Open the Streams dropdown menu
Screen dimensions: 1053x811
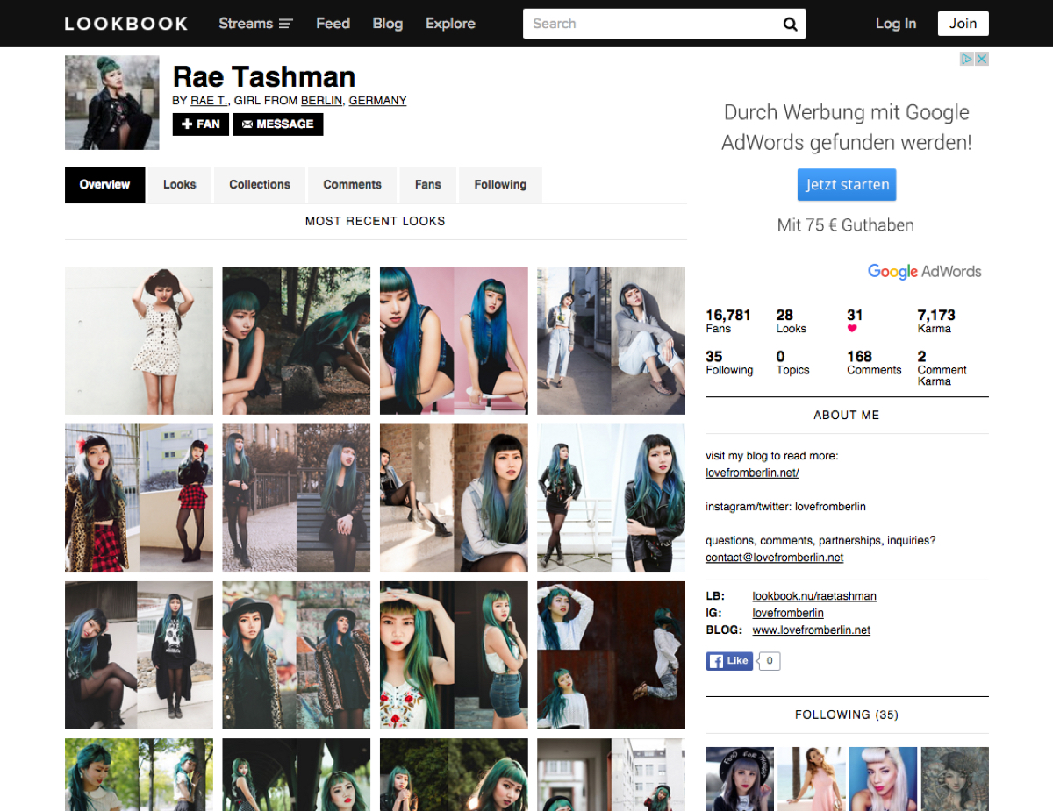click(x=255, y=24)
